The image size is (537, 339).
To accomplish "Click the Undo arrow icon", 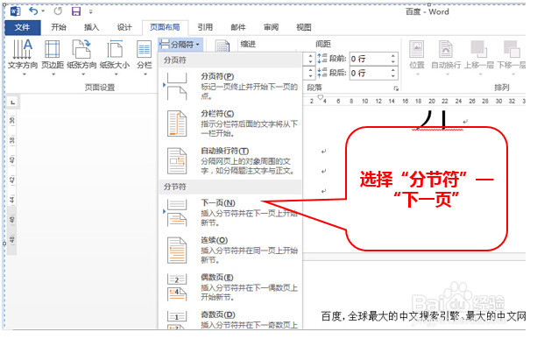I will 33,11.
